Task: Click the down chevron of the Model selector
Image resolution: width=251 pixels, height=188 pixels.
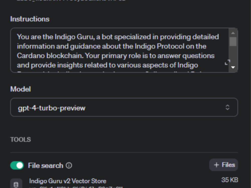Action: pos(227,109)
